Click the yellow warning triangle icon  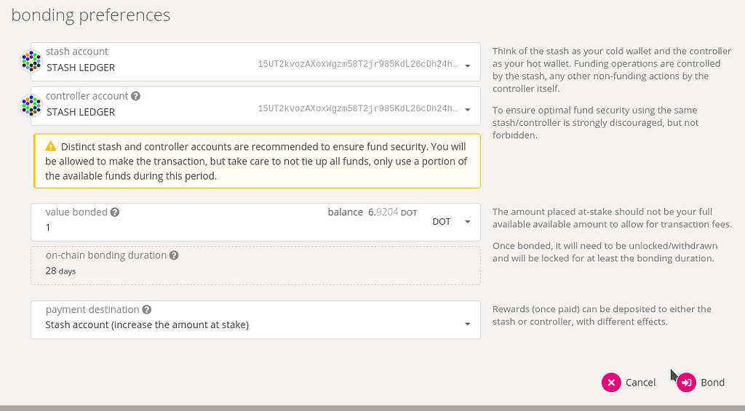click(x=51, y=146)
